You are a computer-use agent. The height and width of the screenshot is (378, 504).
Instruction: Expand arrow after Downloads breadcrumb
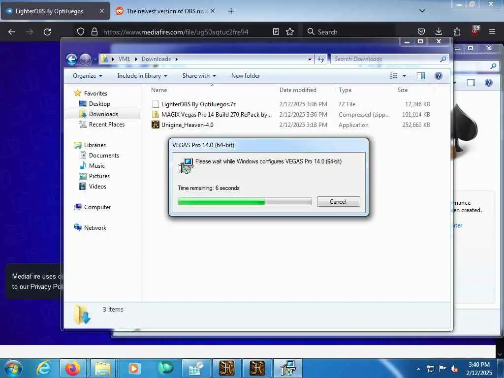(177, 59)
